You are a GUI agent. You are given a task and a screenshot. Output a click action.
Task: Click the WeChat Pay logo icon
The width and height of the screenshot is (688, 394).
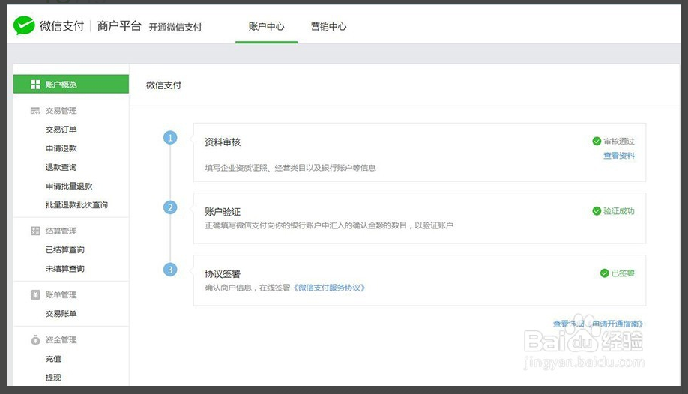[24, 26]
